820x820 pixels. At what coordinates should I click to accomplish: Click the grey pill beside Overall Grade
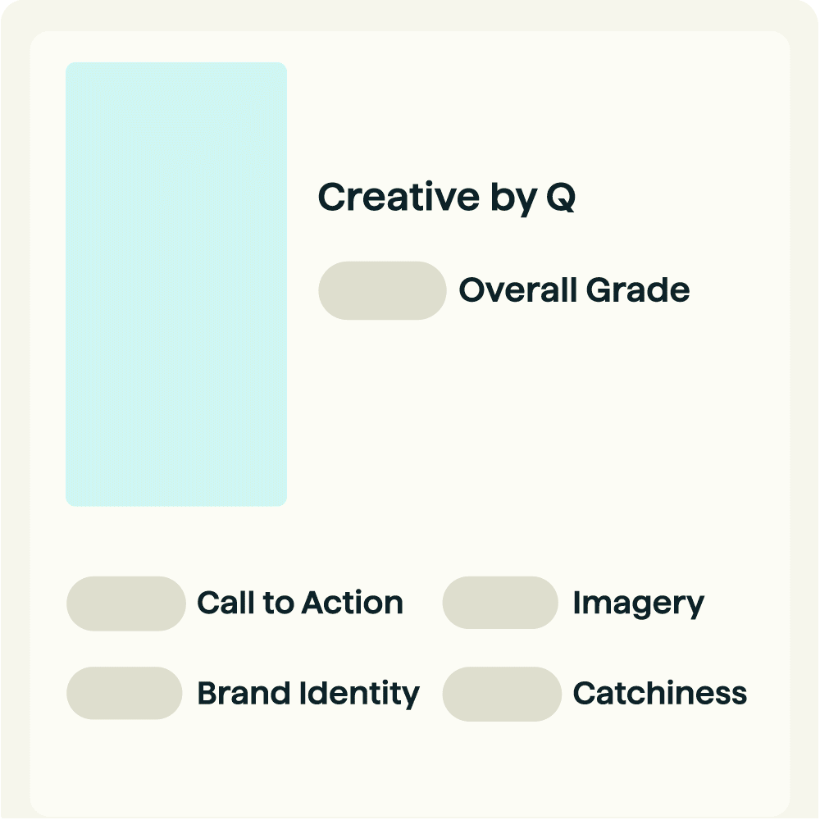tap(382, 290)
